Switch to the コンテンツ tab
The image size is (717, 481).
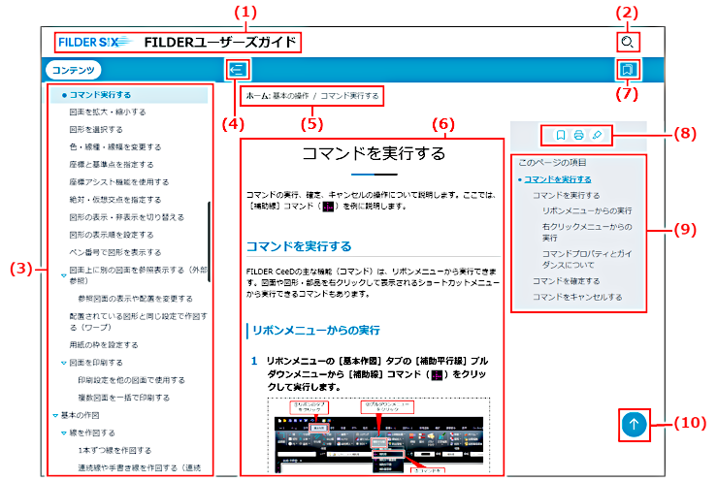[x=74, y=70]
